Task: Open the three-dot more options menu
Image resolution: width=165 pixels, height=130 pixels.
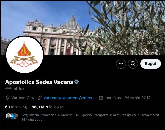Action: [x=121, y=64]
